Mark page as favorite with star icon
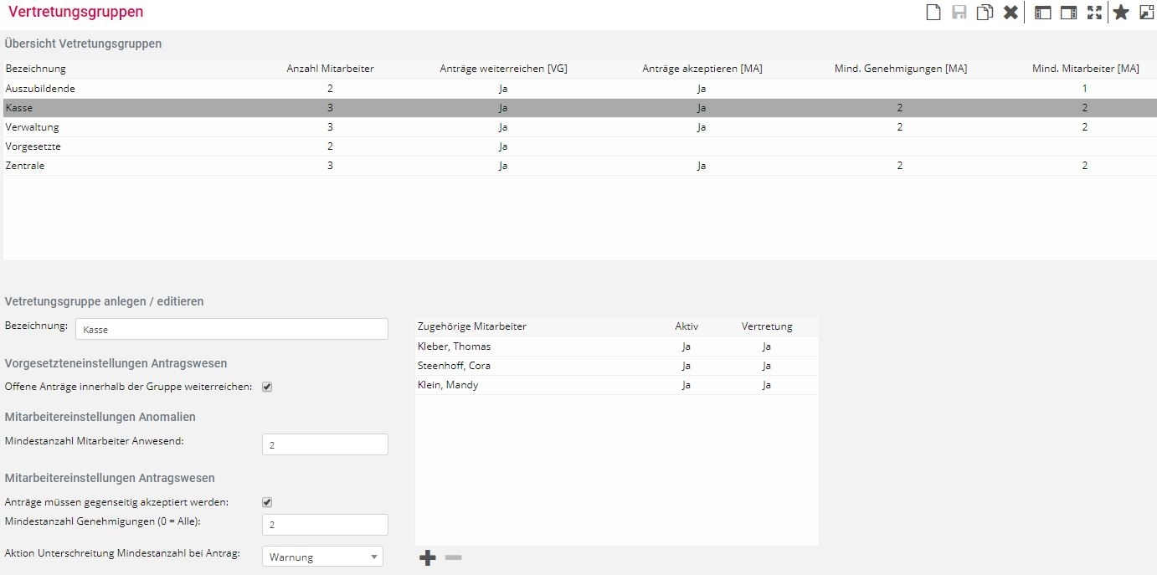1157x575 pixels. tap(1121, 13)
